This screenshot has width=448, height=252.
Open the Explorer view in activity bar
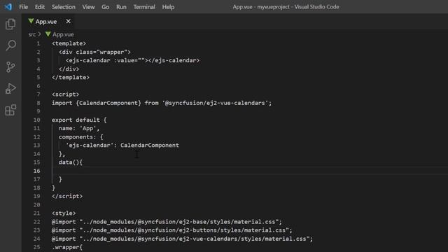[x=10, y=24]
